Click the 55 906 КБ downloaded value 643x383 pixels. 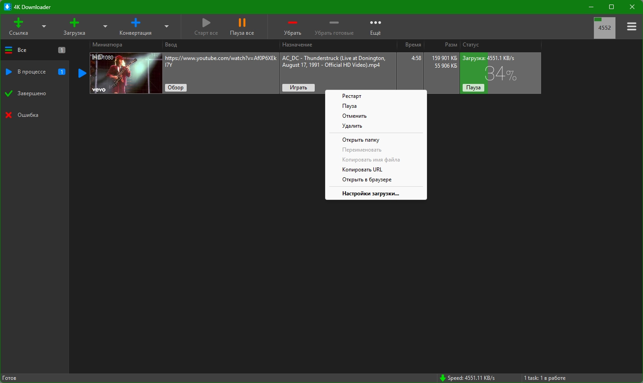coord(446,66)
